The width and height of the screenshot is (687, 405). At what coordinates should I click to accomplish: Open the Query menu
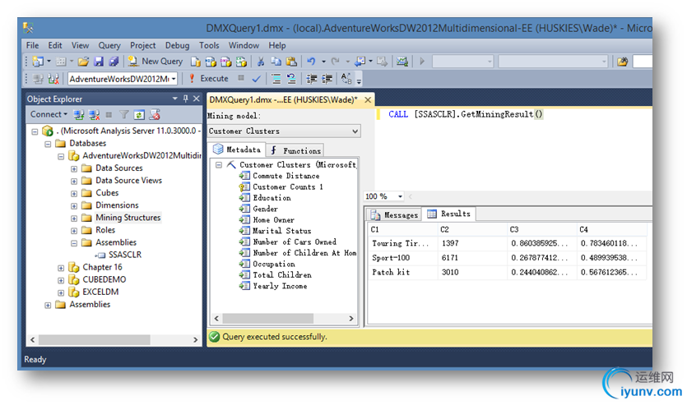(109, 45)
